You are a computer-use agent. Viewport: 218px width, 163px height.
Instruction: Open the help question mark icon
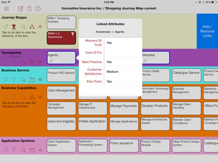38,9
